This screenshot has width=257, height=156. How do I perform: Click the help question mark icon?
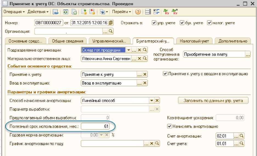coord(138,12)
